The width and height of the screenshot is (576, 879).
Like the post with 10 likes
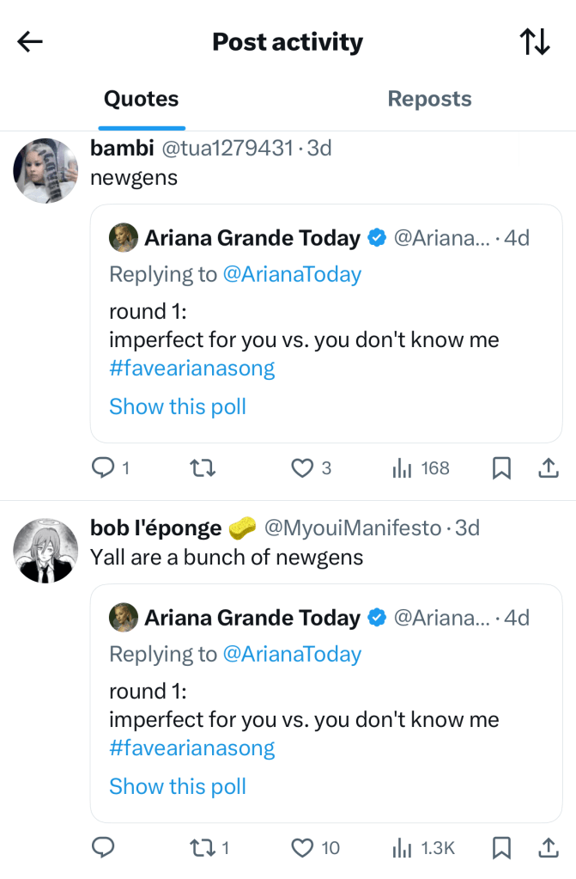pyautogui.click(x=301, y=848)
